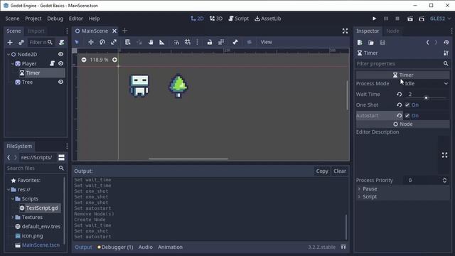Screen dimensions: 455x256
Task: Toggle visibility of Tree node
Action: pos(60,82)
